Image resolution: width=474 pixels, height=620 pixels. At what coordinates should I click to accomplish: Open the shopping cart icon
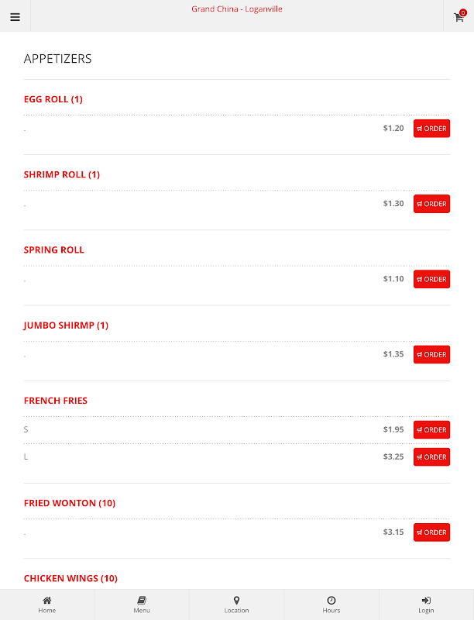click(459, 17)
